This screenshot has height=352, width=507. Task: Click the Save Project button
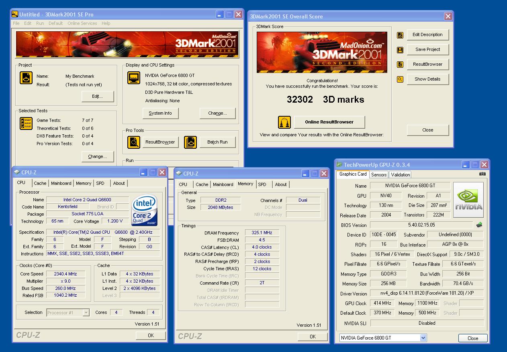[427, 49]
